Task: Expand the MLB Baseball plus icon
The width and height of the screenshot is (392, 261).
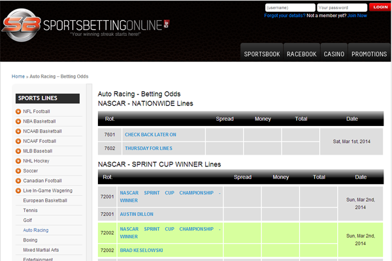Action: (x=18, y=151)
